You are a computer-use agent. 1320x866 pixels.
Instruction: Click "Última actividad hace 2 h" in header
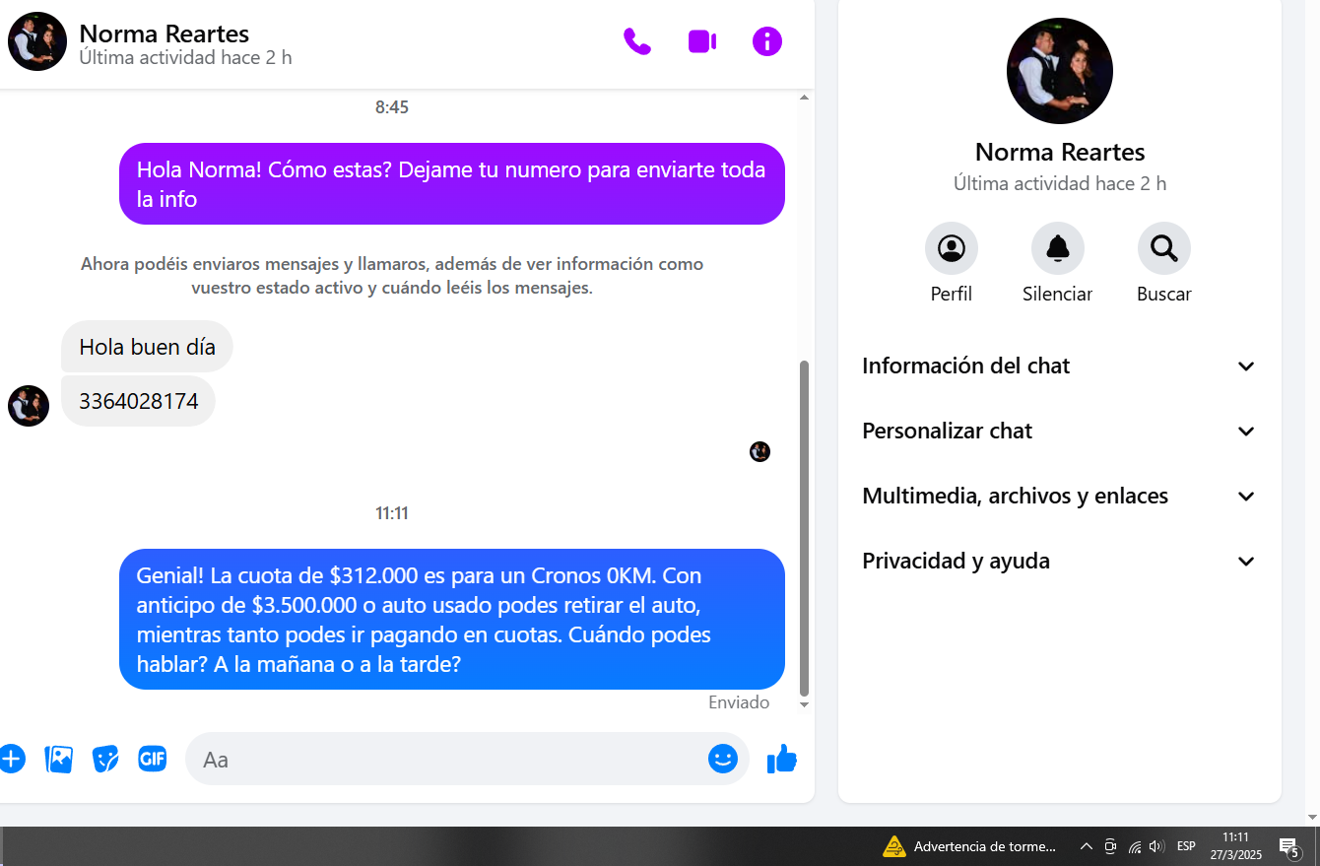(185, 57)
